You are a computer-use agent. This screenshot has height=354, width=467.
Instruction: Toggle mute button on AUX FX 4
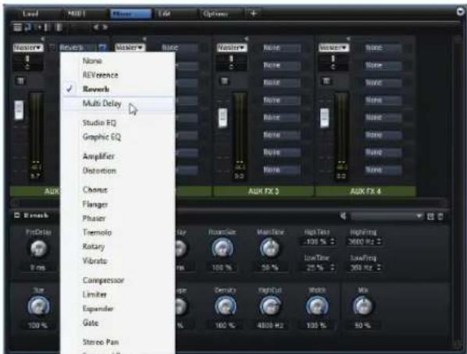326,81
